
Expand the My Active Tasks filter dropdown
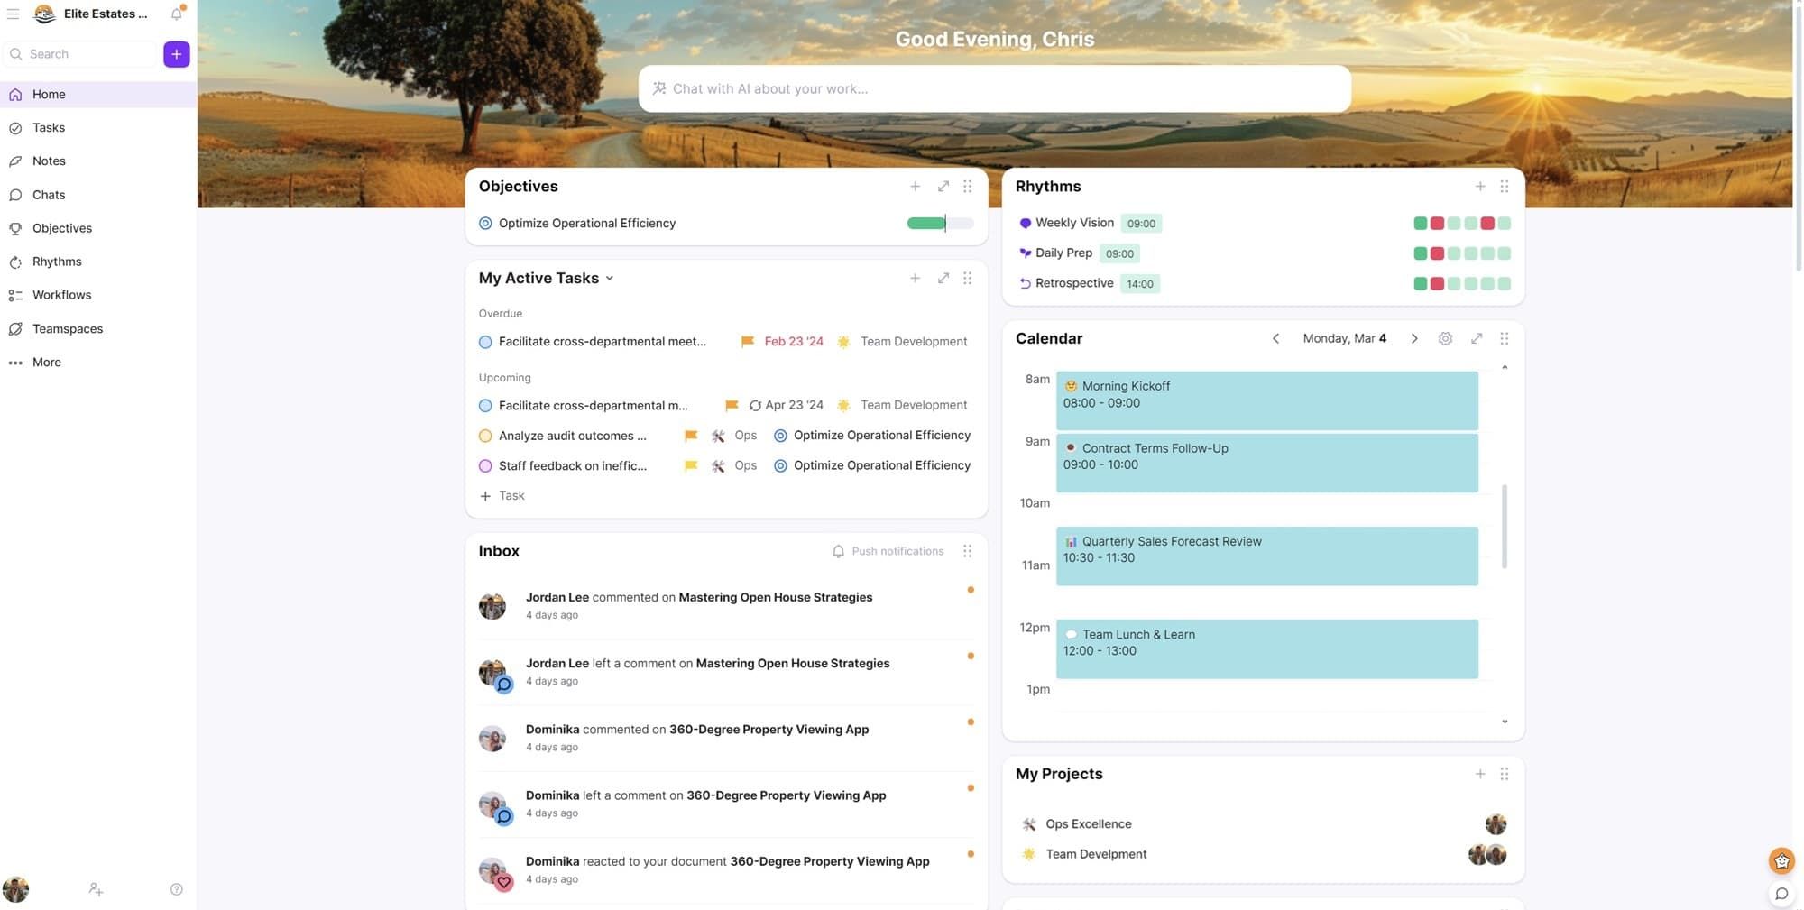[x=610, y=278]
